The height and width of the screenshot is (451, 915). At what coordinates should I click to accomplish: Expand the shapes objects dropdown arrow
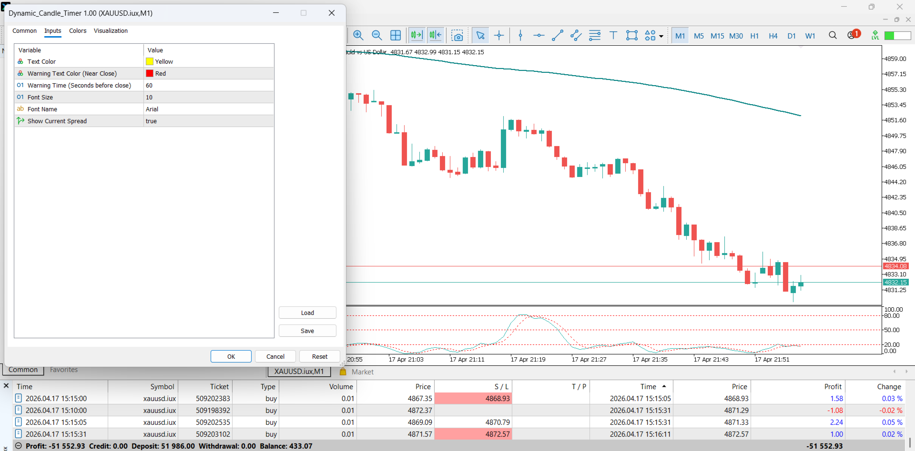(x=661, y=36)
